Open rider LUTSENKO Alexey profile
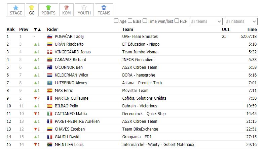264x149 pixels. click(x=71, y=83)
